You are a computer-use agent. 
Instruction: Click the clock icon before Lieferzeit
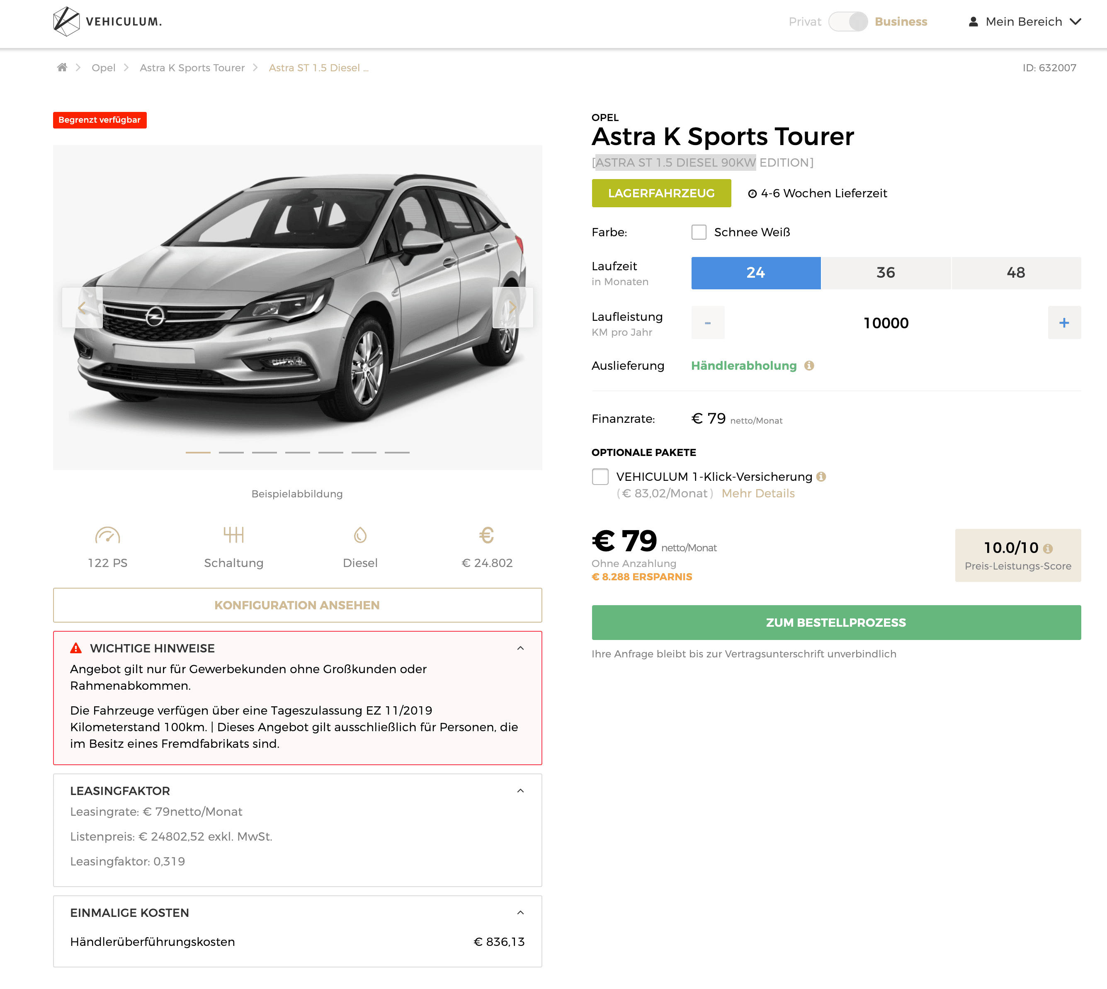753,194
